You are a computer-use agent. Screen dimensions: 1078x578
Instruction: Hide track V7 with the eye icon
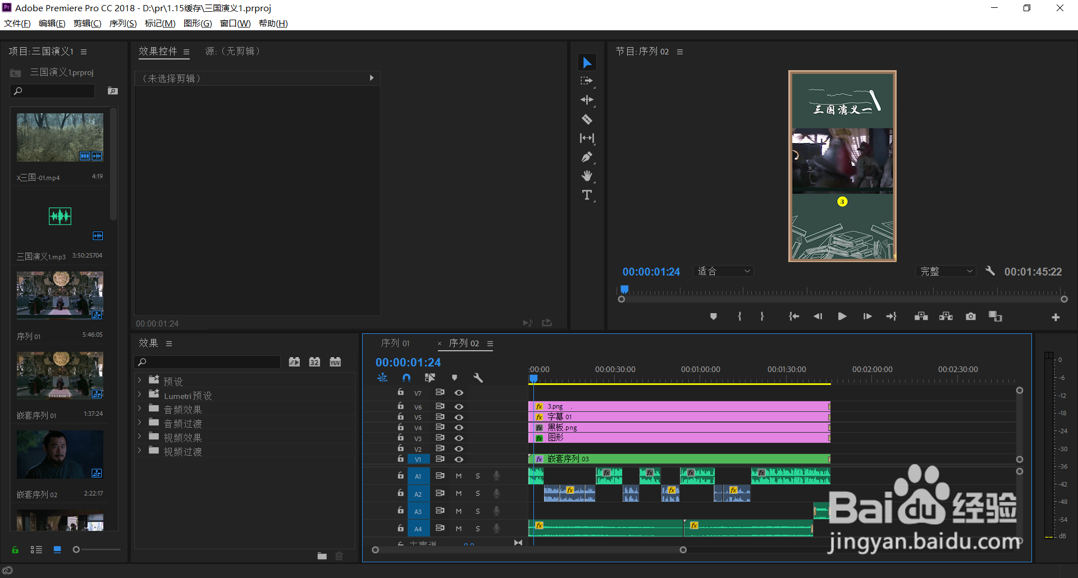point(459,393)
